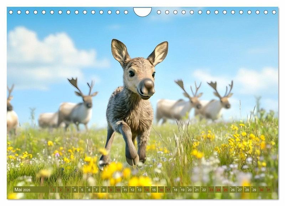Click date 17 on the calendar bar
The height and width of the screenshot is (206, 285).
168,190
